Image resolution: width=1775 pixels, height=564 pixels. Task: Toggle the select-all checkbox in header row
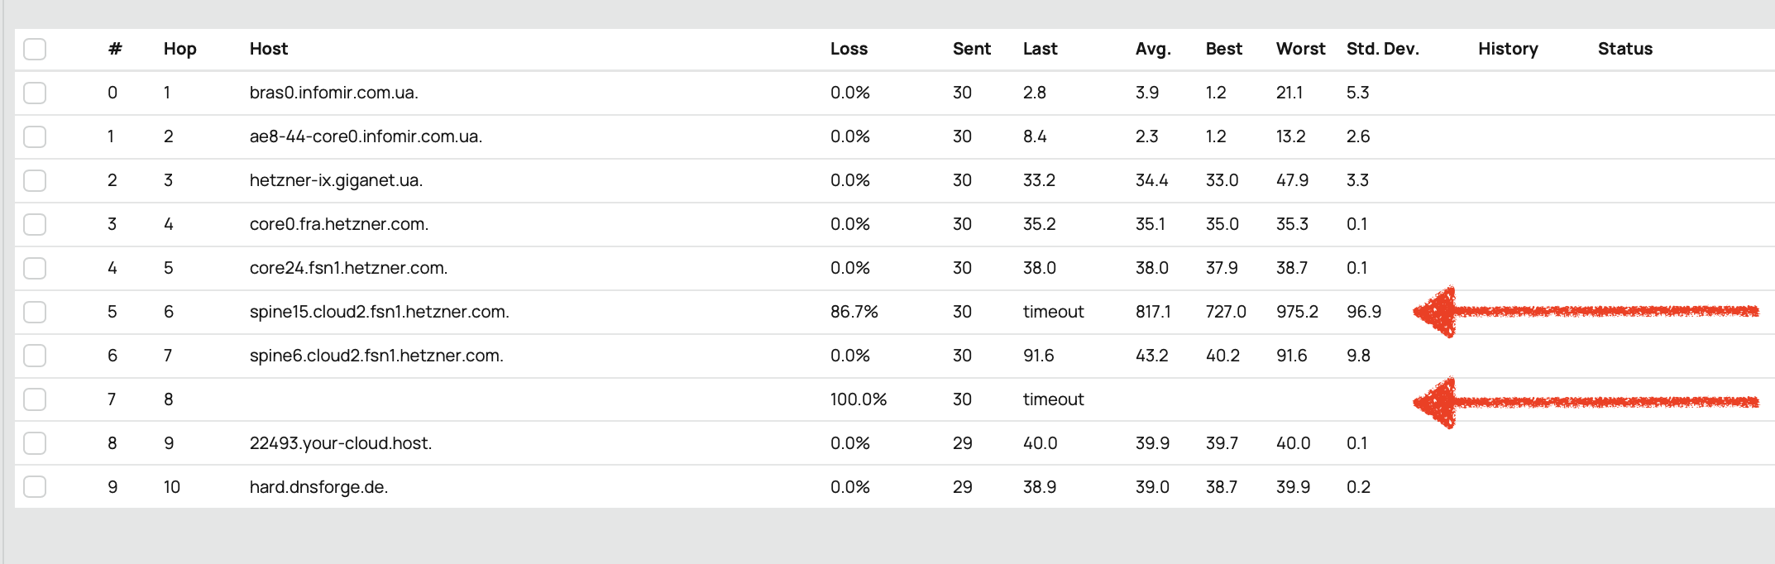35,49
